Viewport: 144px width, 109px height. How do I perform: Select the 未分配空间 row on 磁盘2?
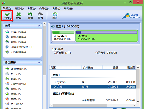[93, 100]
